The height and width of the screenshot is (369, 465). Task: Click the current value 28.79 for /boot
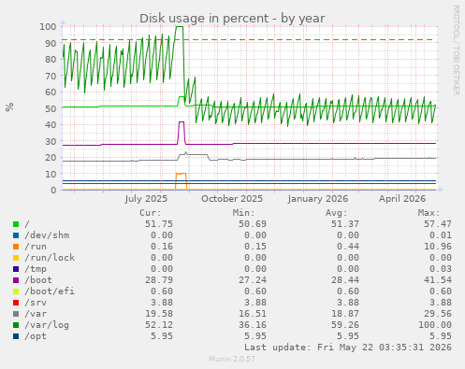159,280
